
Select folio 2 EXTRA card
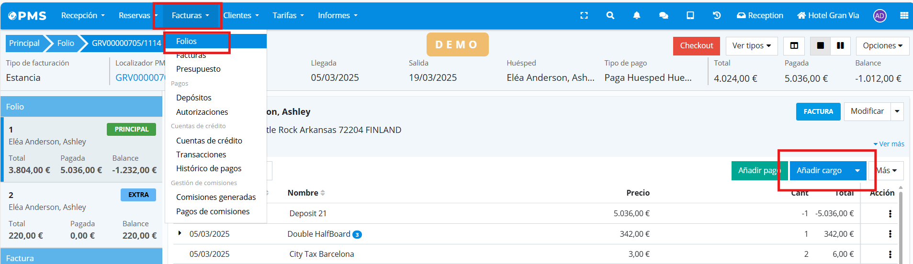pos(81,215)
